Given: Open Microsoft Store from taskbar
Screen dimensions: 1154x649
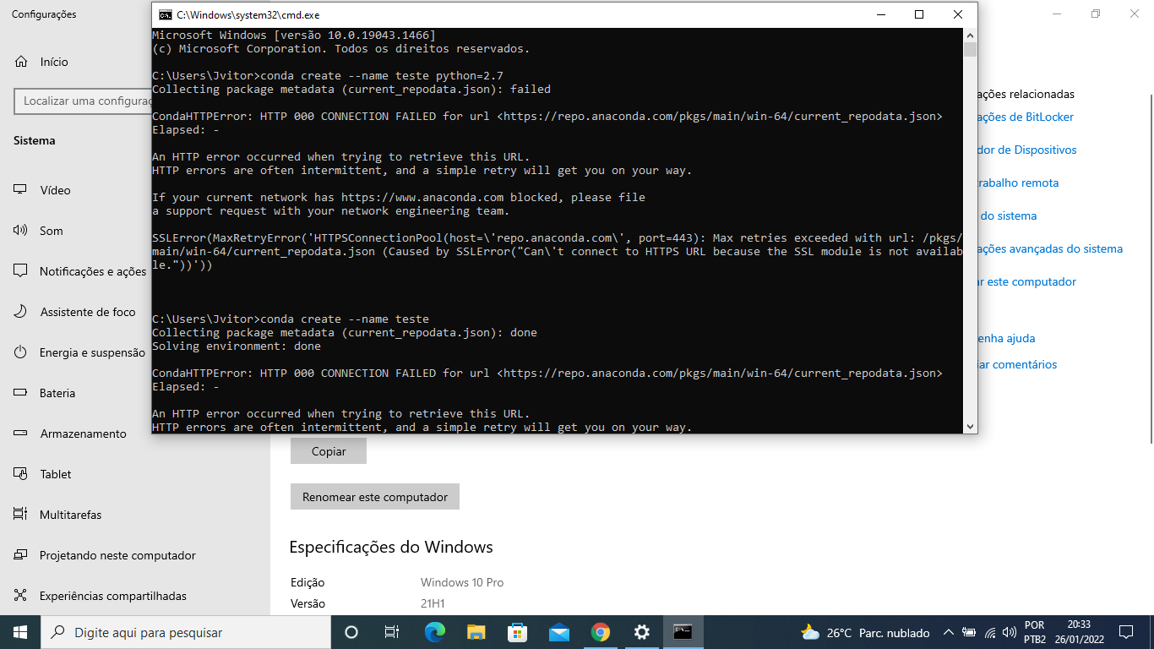Looking at the screenshot, I should (x=517, y=632).
